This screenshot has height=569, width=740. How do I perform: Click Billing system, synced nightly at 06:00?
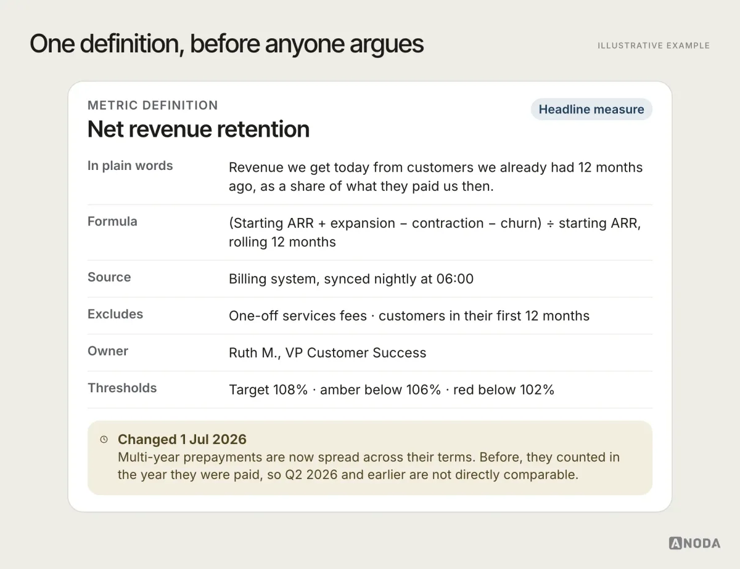pos(351,279)
